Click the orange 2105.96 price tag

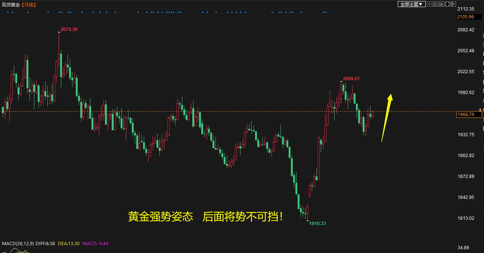point(465,17)
